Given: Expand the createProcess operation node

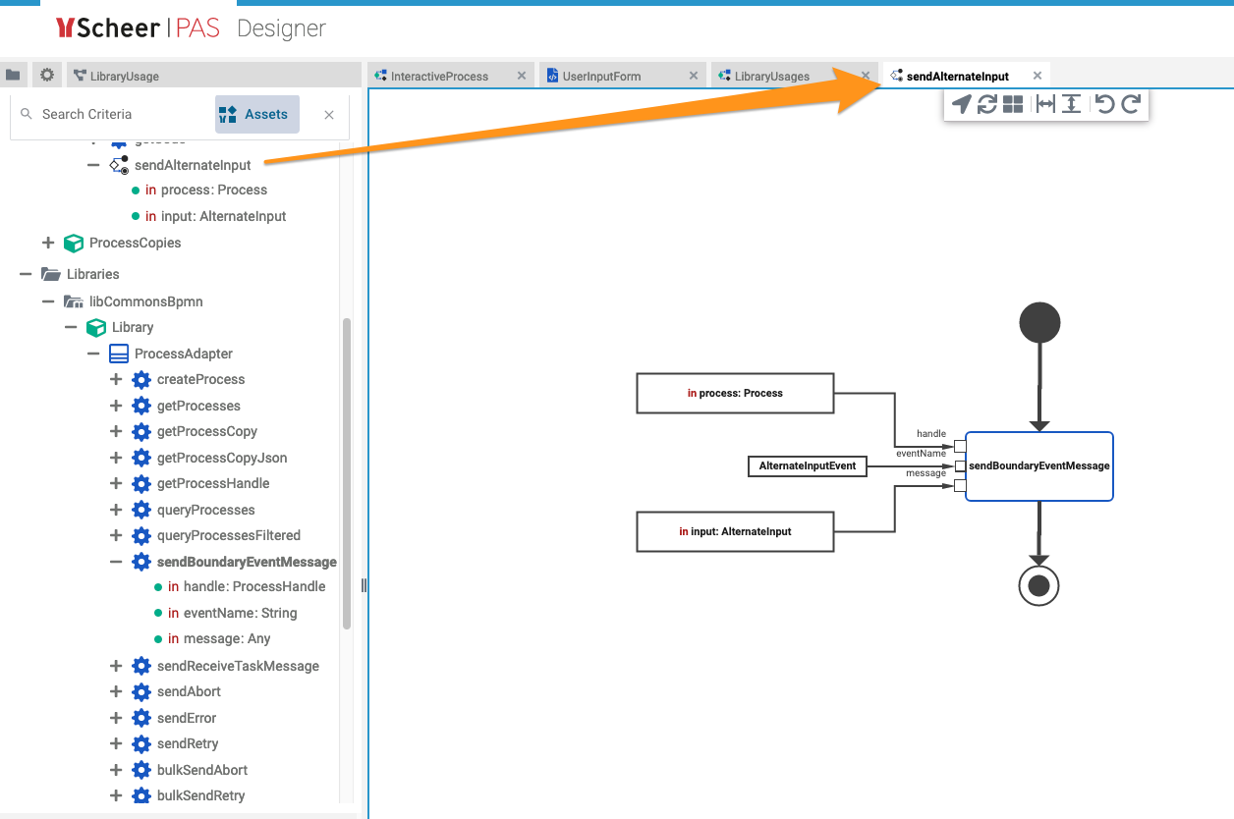Looking at the screenshot, I should (116, 380).
